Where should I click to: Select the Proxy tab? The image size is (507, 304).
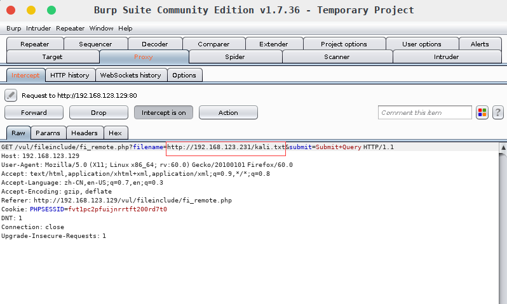[144, 57]
